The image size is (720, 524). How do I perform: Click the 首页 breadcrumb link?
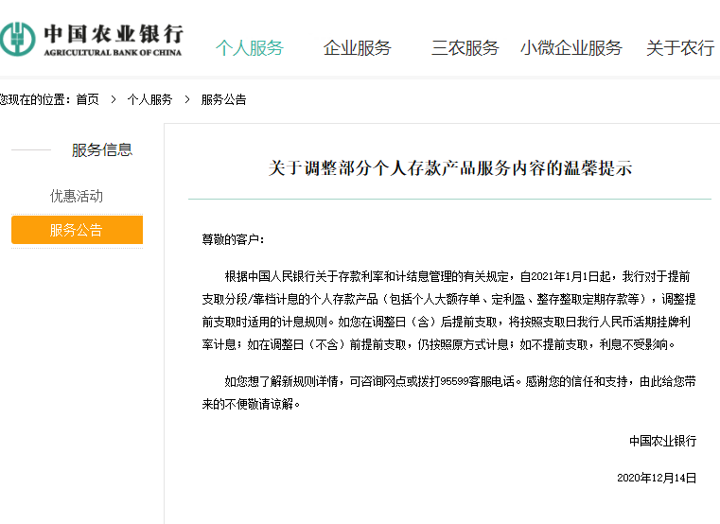[x=87, y=99]
